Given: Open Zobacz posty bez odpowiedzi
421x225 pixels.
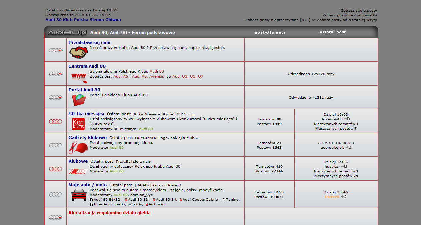Looking at the screenshot, I should (350, 15).
